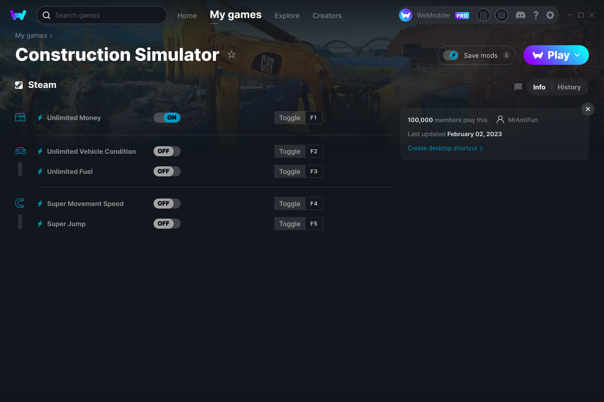Switch to the History tab
The image size is (604, 402).
click(x=569, y=87)
